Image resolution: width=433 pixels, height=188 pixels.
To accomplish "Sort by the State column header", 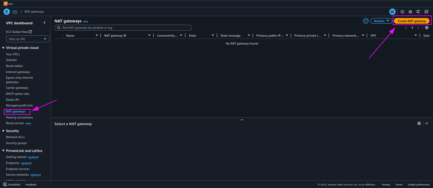I will pos(192,35).
